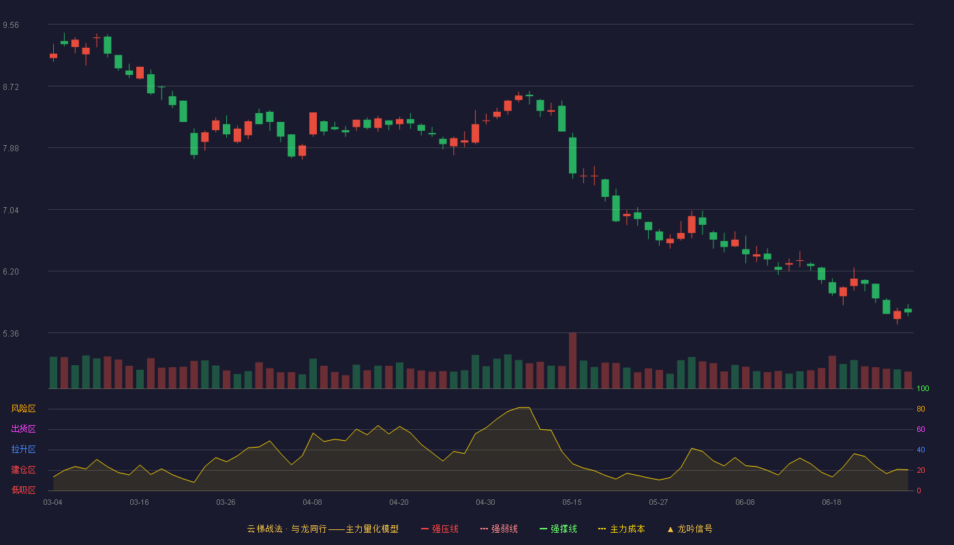954x545 pixels.
Task: Click the 04-20 date label
Action: 399,502
